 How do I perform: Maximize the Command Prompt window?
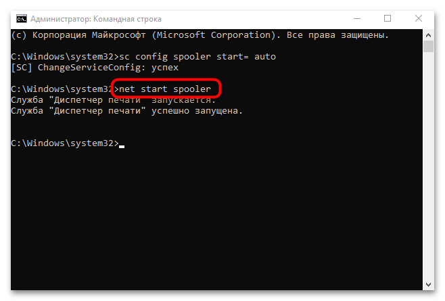(388, 18)
